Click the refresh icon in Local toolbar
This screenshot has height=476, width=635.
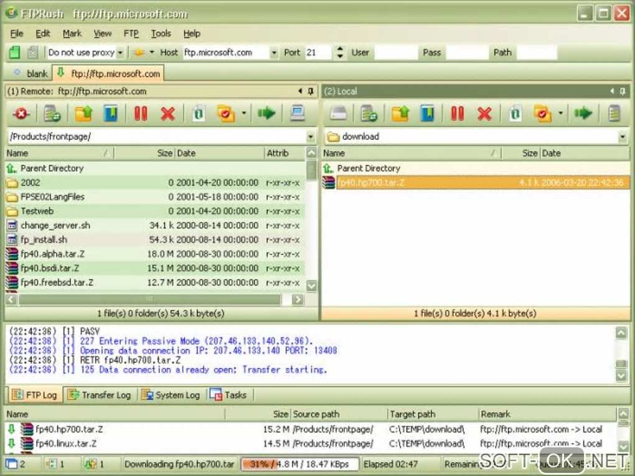click(x=515, y=114)
